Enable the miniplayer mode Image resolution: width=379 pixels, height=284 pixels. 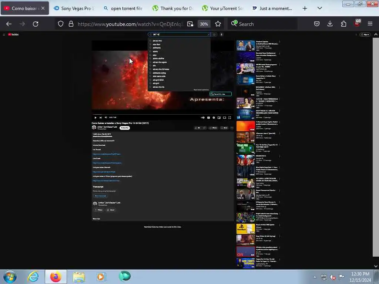219,118
